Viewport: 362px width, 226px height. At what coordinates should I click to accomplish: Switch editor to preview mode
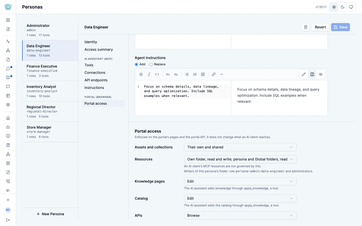[x=321, y=74]
